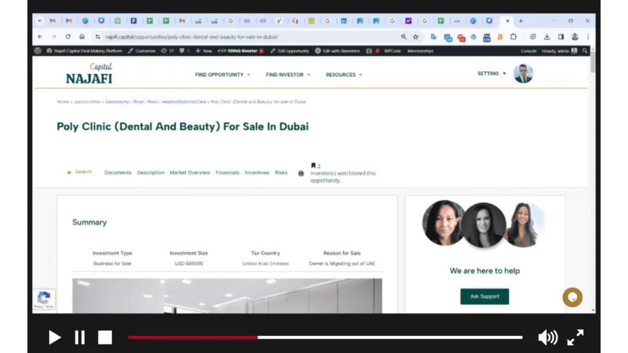Click the WordPress logo in admin bar
Image resolution: width=628 pixels, height=353 pixels.
pos(37,51)
